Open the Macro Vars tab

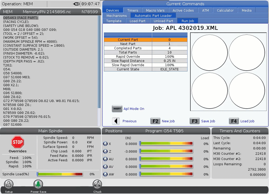(155, 10)
